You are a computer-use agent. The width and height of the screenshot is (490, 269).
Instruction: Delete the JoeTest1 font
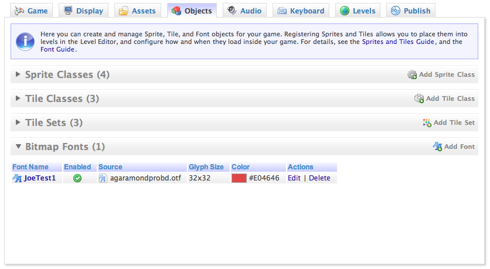(319, 178)
